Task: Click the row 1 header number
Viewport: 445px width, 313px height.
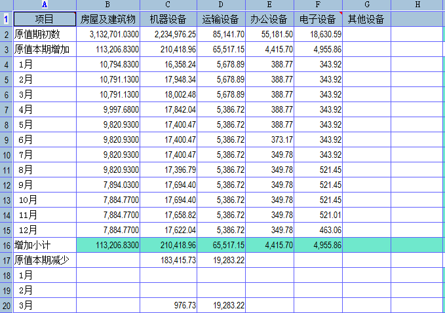Action: (x=5, y=19)
